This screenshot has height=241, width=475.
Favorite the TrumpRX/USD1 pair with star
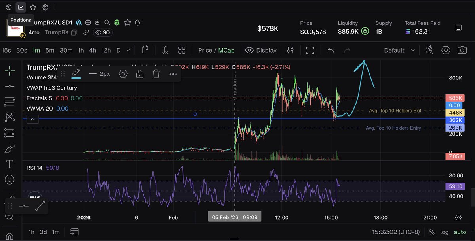[127, 23]
